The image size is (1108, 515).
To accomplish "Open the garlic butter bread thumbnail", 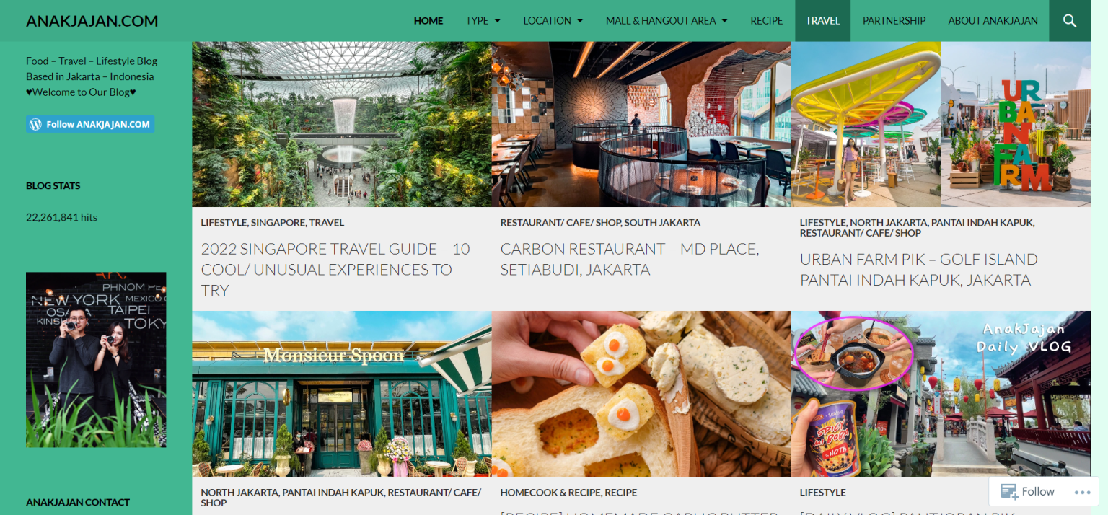I will click(x=641, y=394).
